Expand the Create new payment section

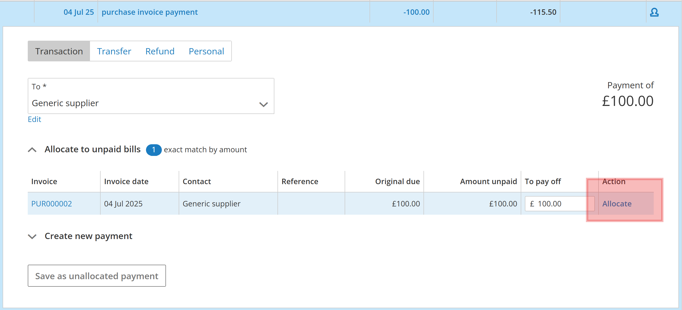pyautogui.click(x=32, y=236)
